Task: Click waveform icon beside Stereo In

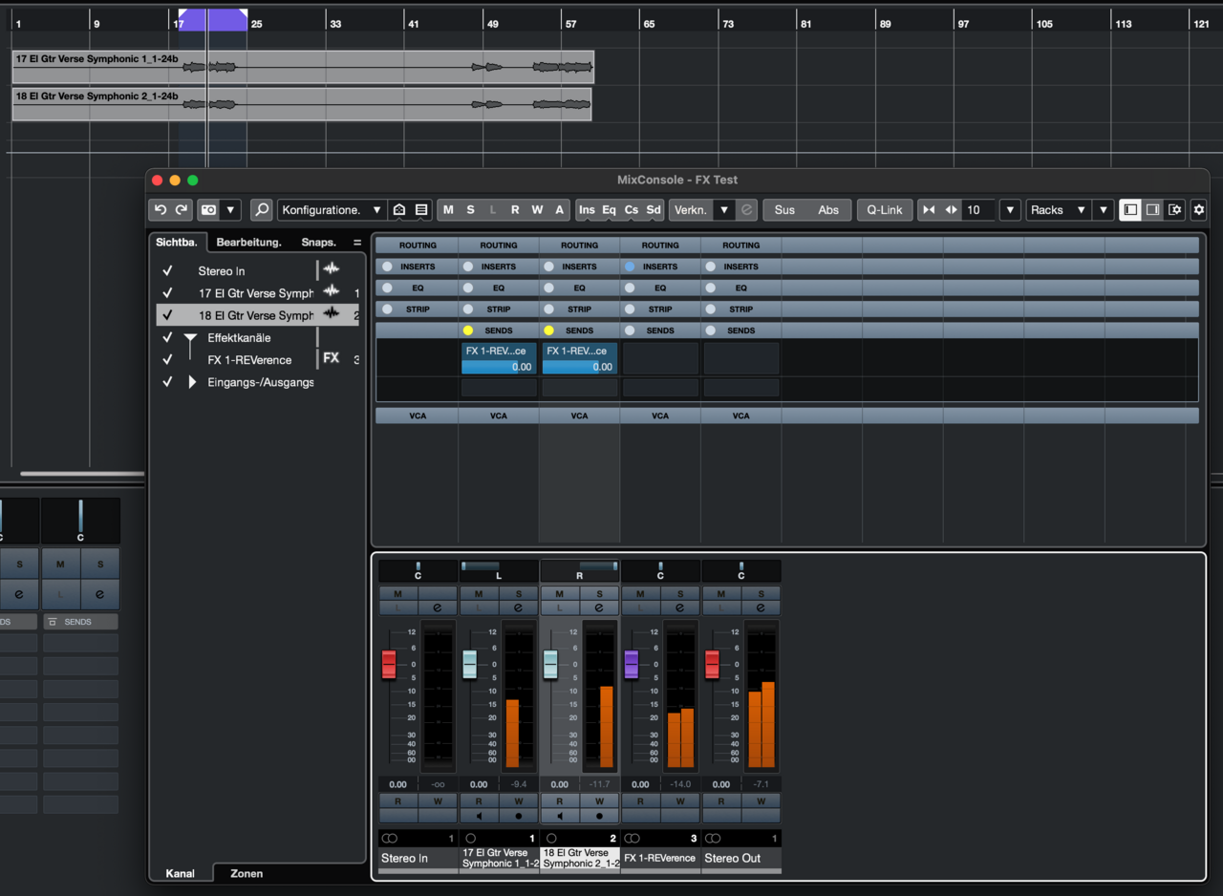Action: (331, 270)
